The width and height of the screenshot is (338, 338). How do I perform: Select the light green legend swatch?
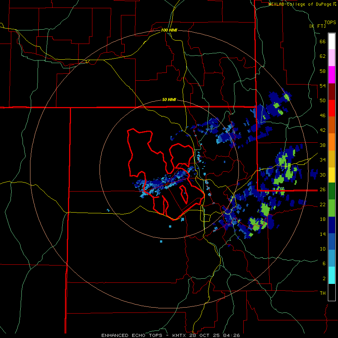[x=332, y=208]
